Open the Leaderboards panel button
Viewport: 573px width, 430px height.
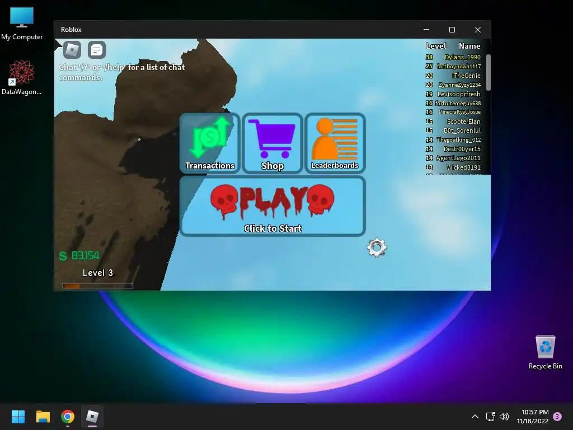click(x=335, y=143)
